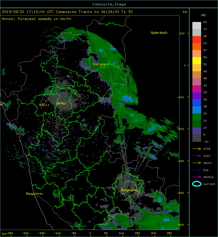Image resolution: width=218 pixels, height=237 pixels.
Task: Click the current legend label
Action: tap(209, 184)
